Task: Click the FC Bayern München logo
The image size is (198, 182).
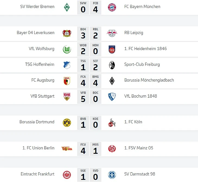Action: [x=112, y=7]
